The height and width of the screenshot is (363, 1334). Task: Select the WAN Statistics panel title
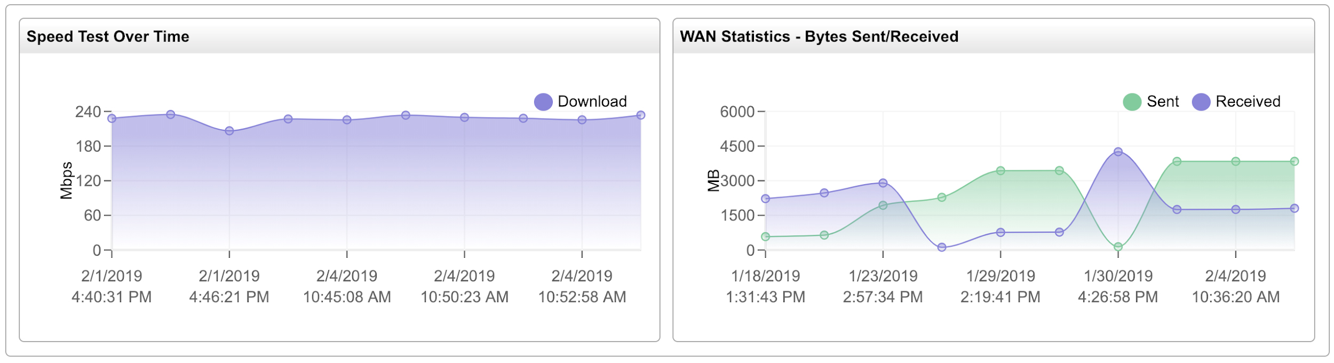[819, 36]
